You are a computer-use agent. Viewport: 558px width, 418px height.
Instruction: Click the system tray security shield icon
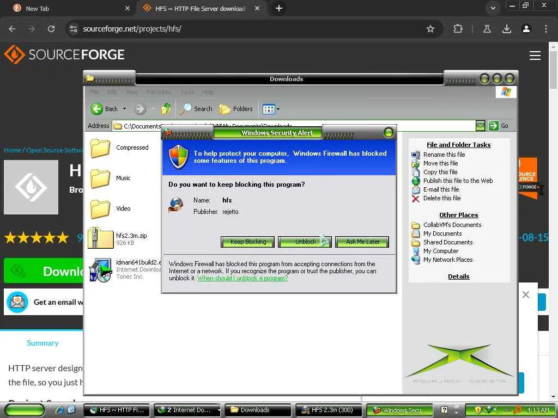click(477, 410)
